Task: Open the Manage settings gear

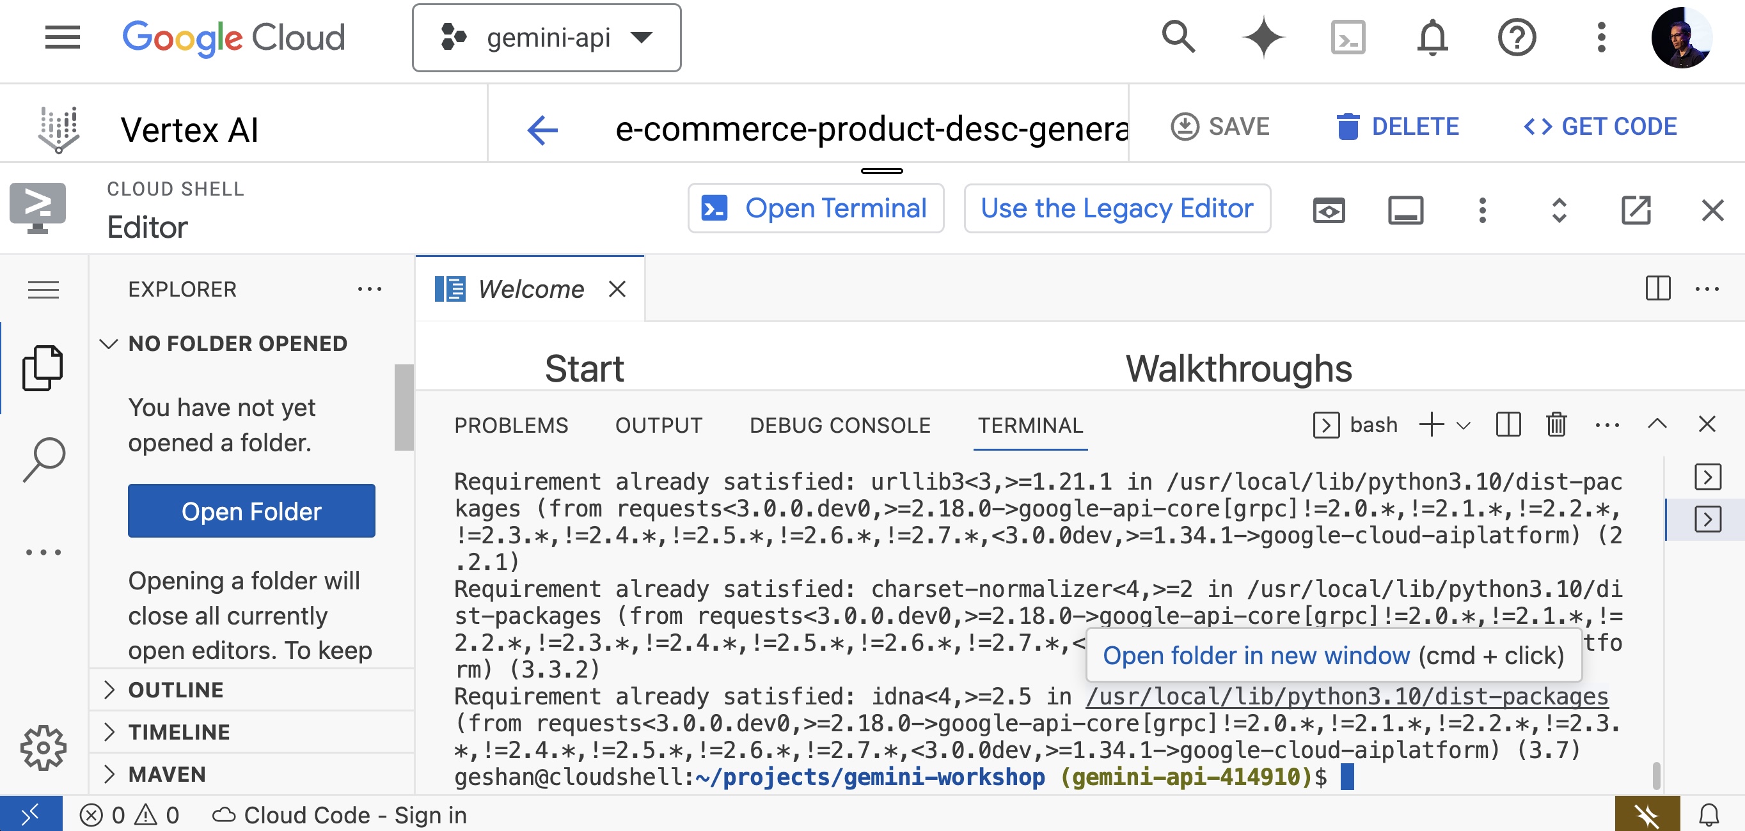Action: (43, 747)
